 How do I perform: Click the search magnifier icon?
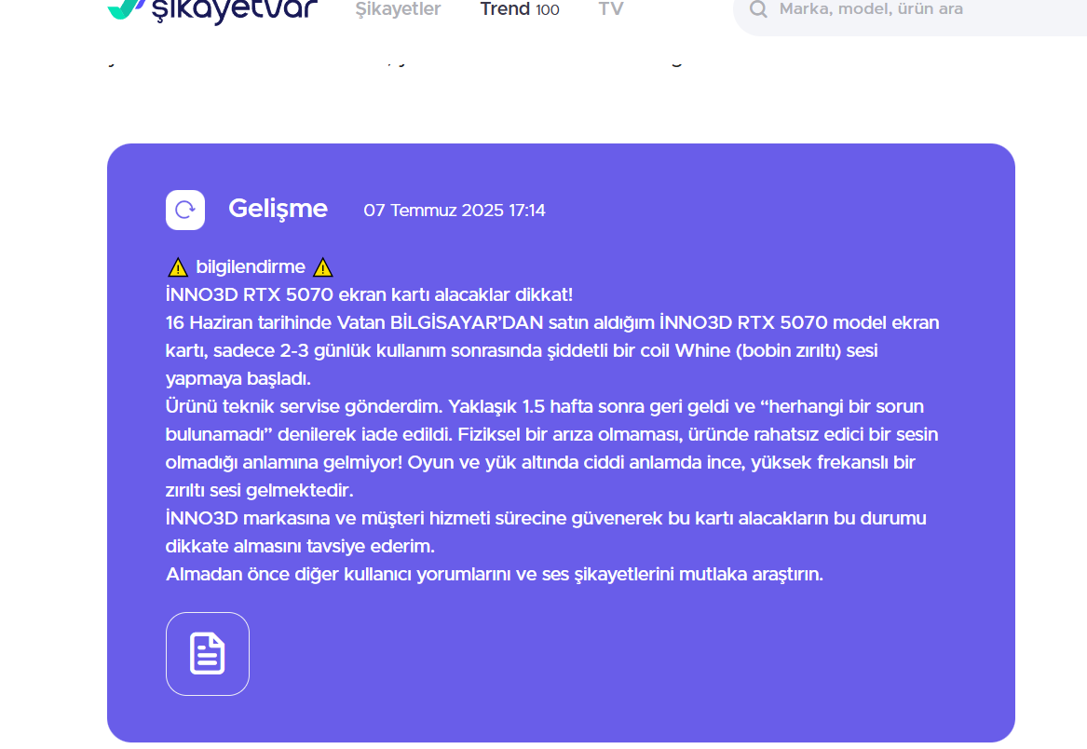pyautogui.click(x=758, y=9)
